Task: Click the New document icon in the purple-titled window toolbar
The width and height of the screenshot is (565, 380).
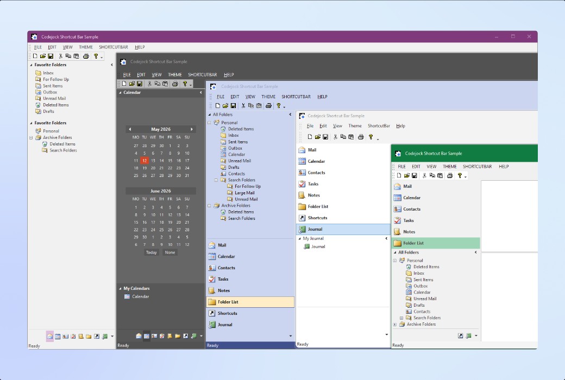Action: (35, 56)
